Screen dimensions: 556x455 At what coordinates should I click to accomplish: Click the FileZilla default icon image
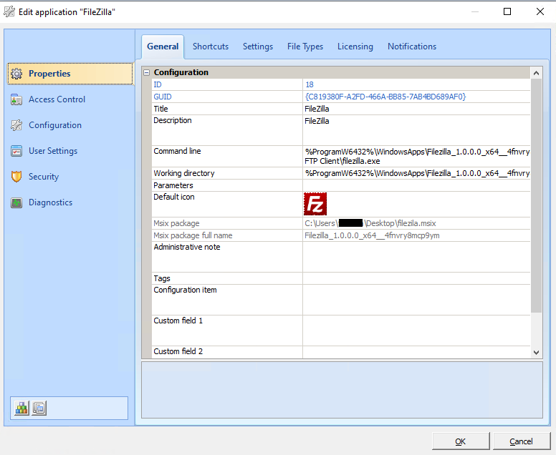pos(315,204)
